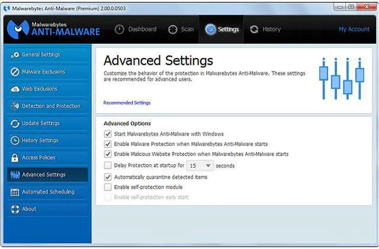This screenshot has height=249, width=379.
Task: Click the Settings gear icon
Action: coord(210,29)
